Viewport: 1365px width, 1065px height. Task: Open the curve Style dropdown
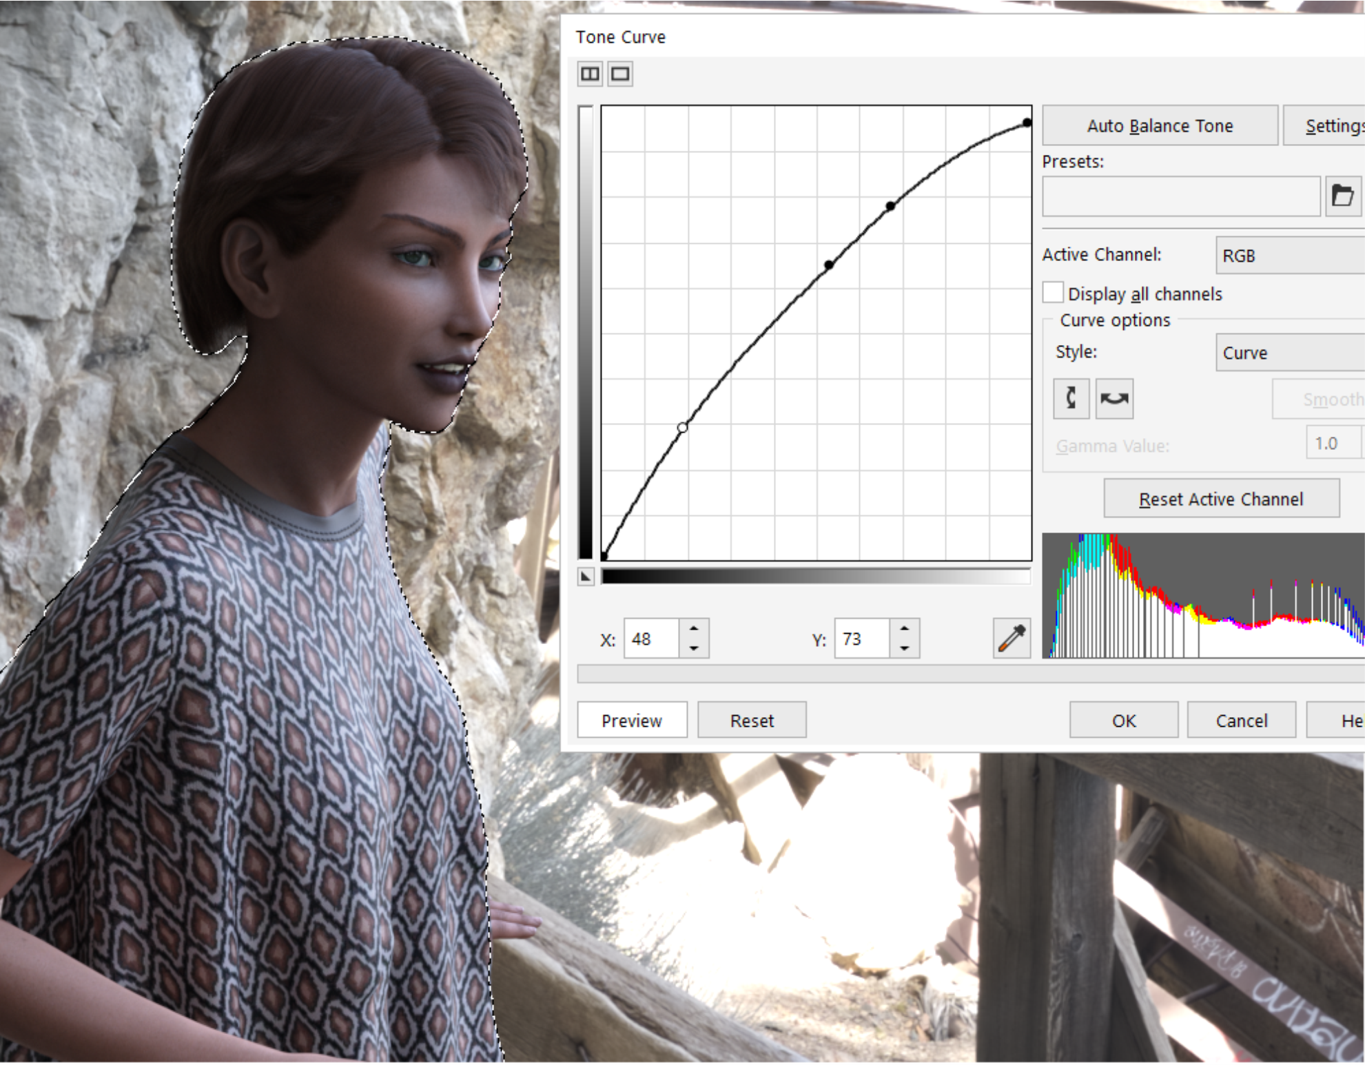point(1289,353)
